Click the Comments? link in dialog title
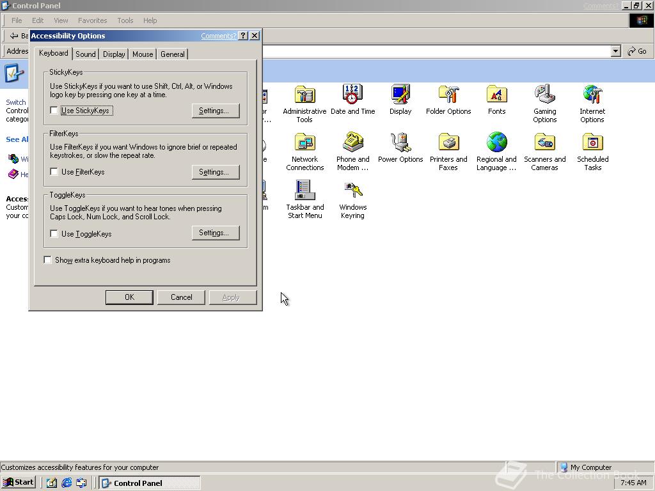Screen dimensions: 655x491 [x=218, y=36]
